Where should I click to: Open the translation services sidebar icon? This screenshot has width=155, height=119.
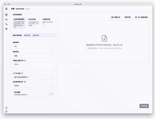tap(6, 24)
